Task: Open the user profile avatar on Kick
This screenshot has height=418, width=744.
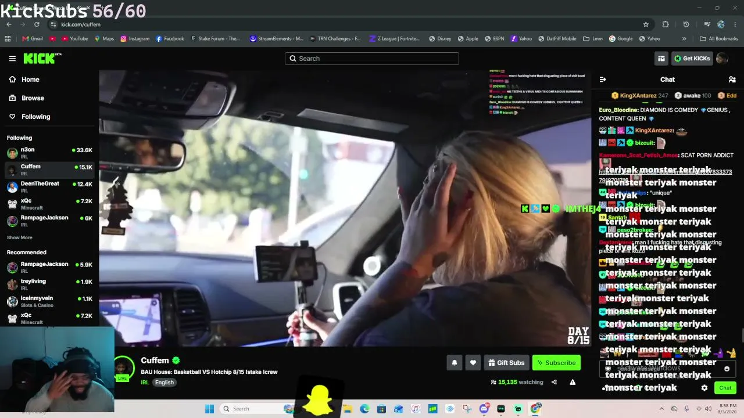Action: tap(722, 58)
